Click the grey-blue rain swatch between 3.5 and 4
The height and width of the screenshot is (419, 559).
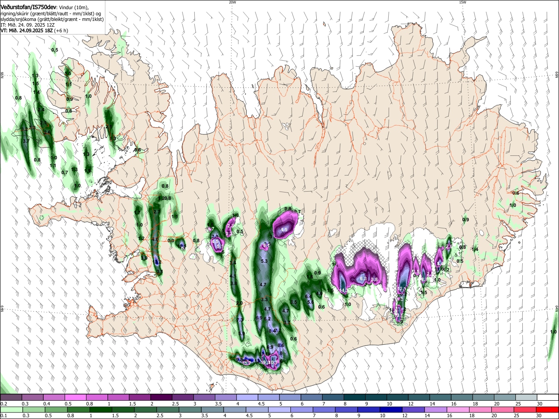(212, 409)
